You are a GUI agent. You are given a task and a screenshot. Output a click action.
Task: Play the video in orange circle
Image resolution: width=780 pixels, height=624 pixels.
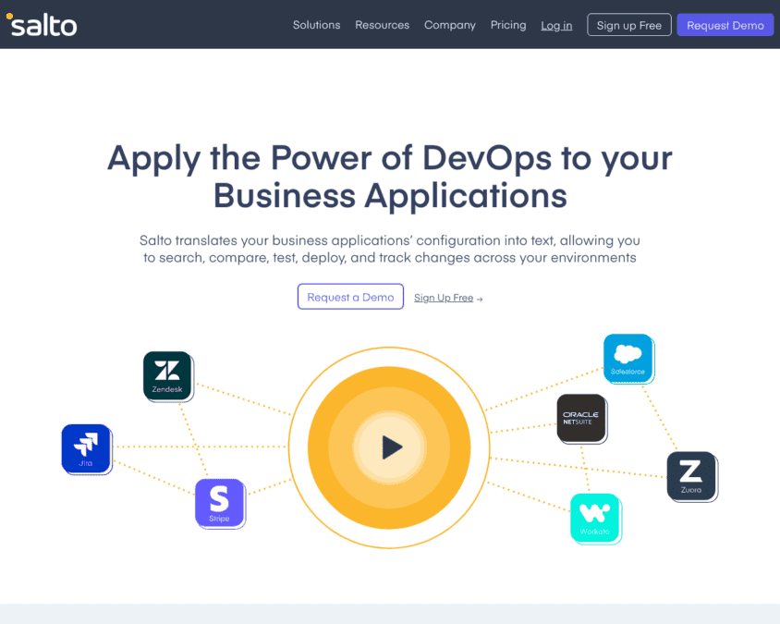(x=392, y=447)
